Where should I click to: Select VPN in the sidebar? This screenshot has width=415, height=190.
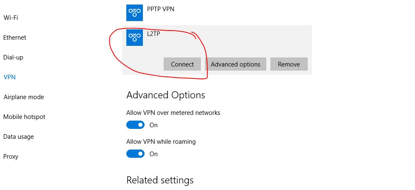pos(10,77)
